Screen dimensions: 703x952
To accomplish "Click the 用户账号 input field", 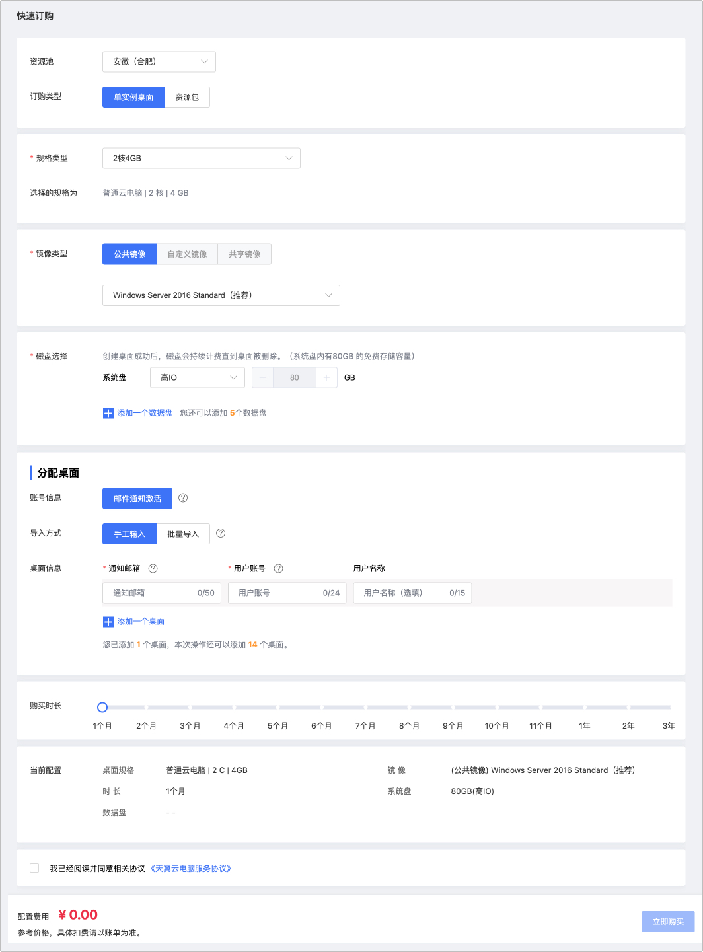I will coord(287,593).
